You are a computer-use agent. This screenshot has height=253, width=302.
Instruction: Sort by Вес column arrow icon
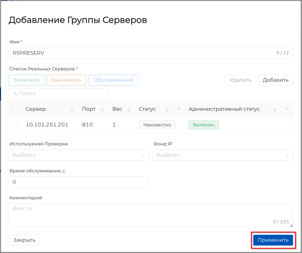point(129,109)
